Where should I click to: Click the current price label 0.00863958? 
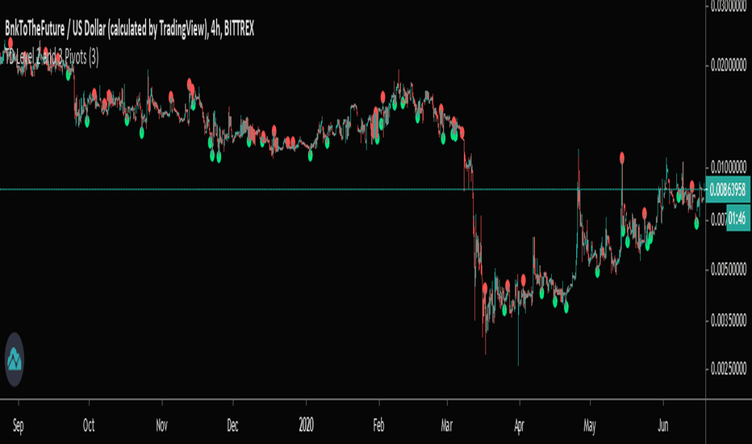pyautogui.click(x=728, y=190)
